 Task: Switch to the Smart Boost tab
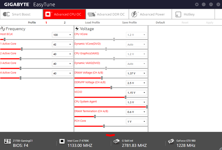[21, 14]
